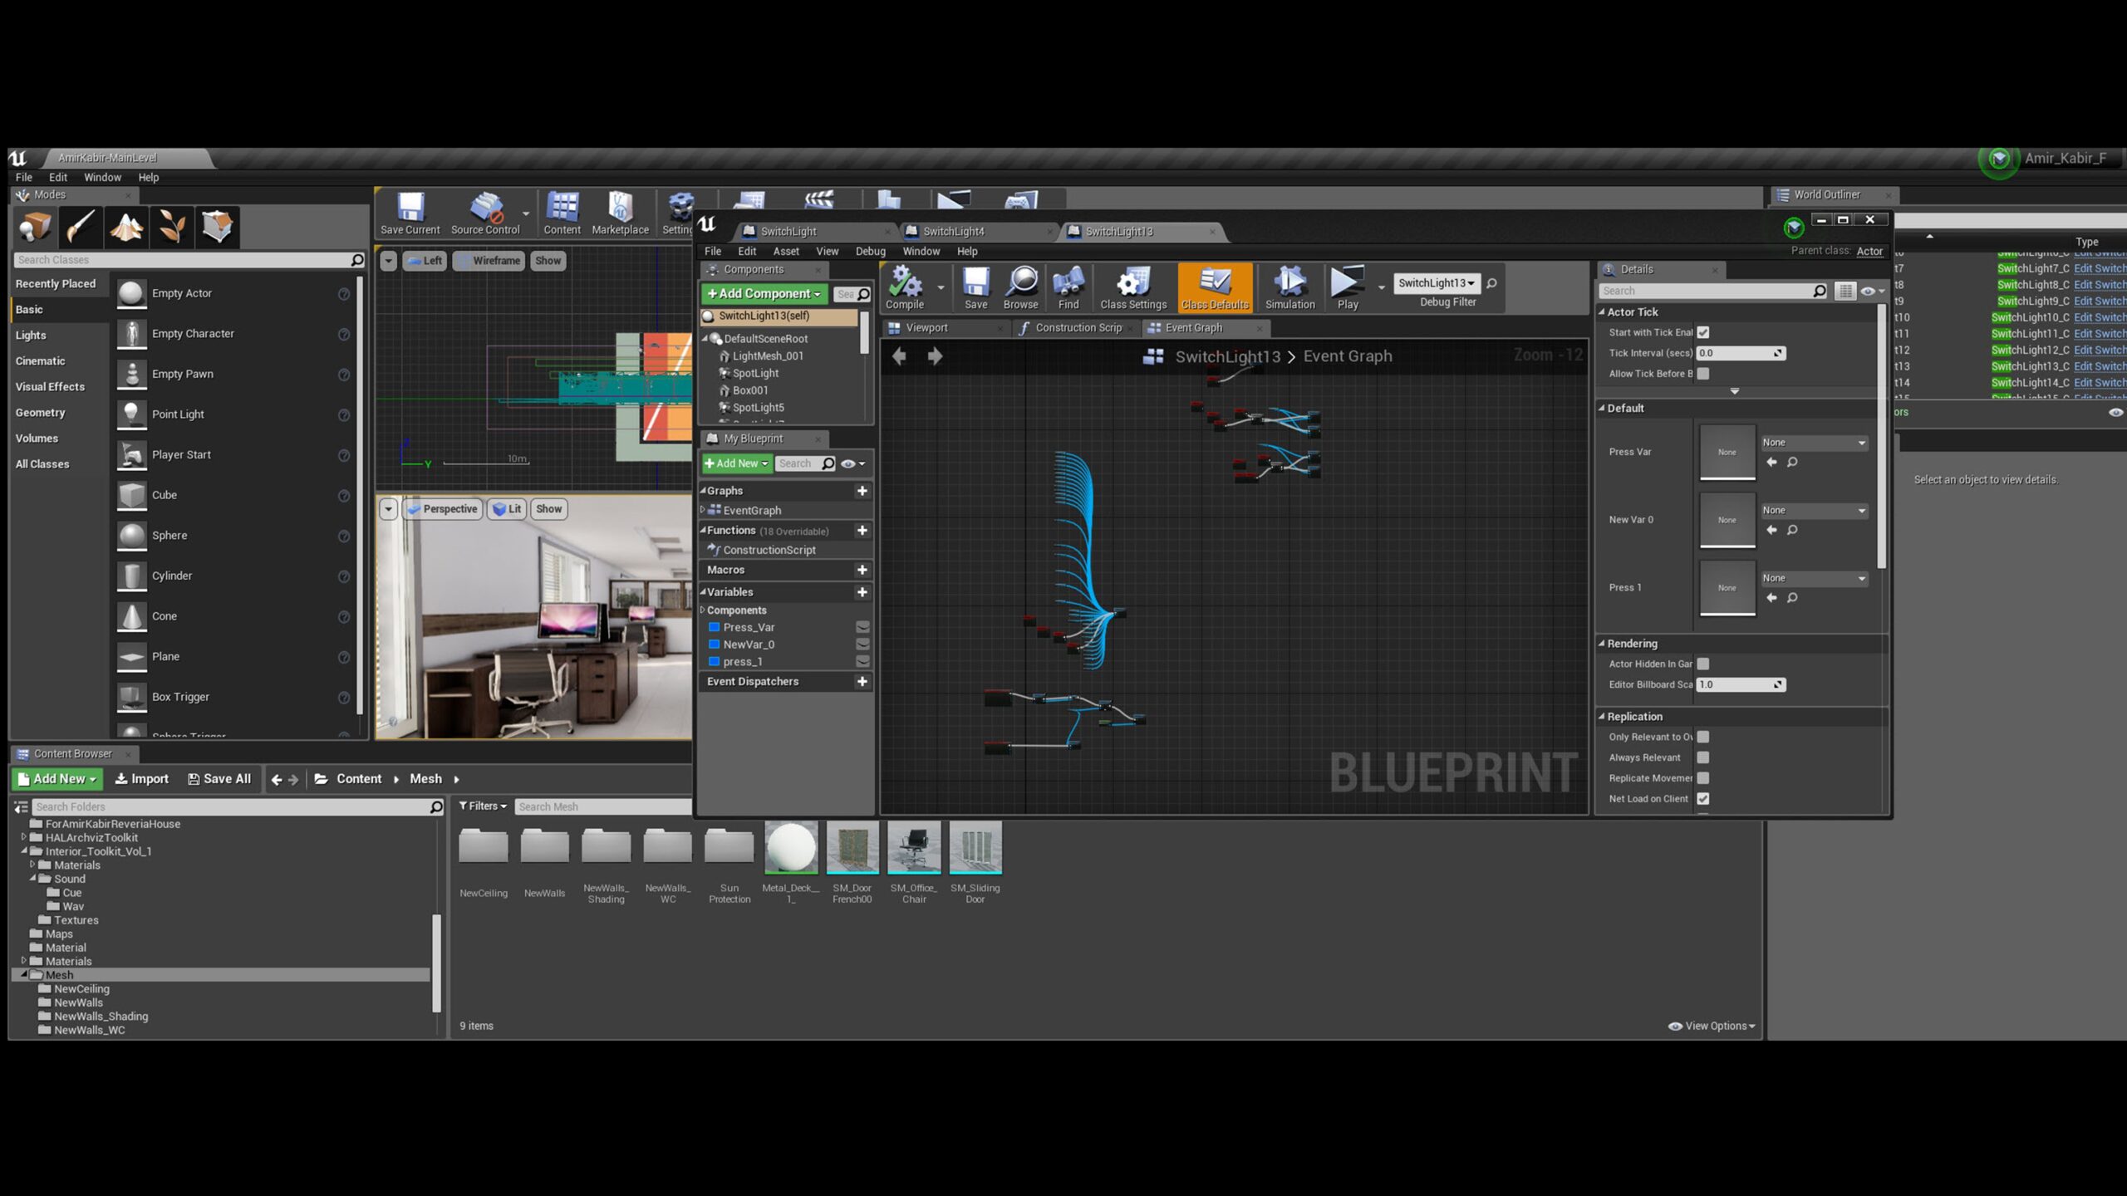This screenshot has width=2127, height=1196.
Task: Open the Find in blueprint tool
Action: (1068, 287)
